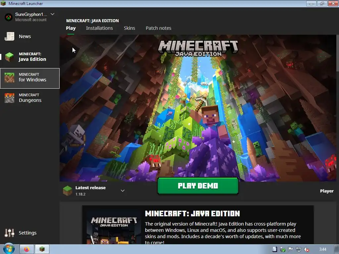Click the tray icon left of the shield
The image size is (339, 254).
[274, 249]
